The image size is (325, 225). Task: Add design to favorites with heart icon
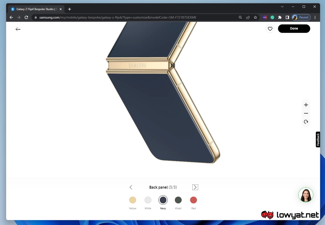270,29
